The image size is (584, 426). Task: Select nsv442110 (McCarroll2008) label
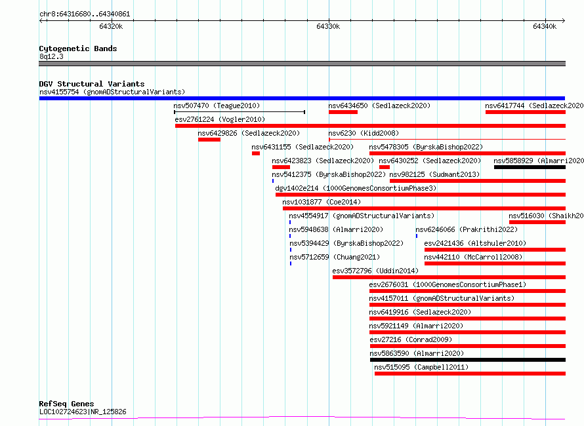click(473, 257)
